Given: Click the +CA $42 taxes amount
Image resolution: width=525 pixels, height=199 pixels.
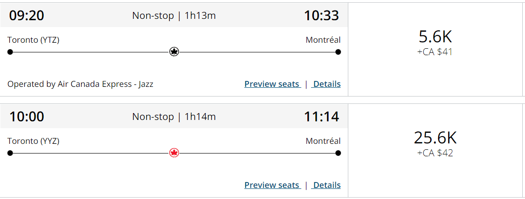Looking at the screenshot, I should [x=435, y=153].
